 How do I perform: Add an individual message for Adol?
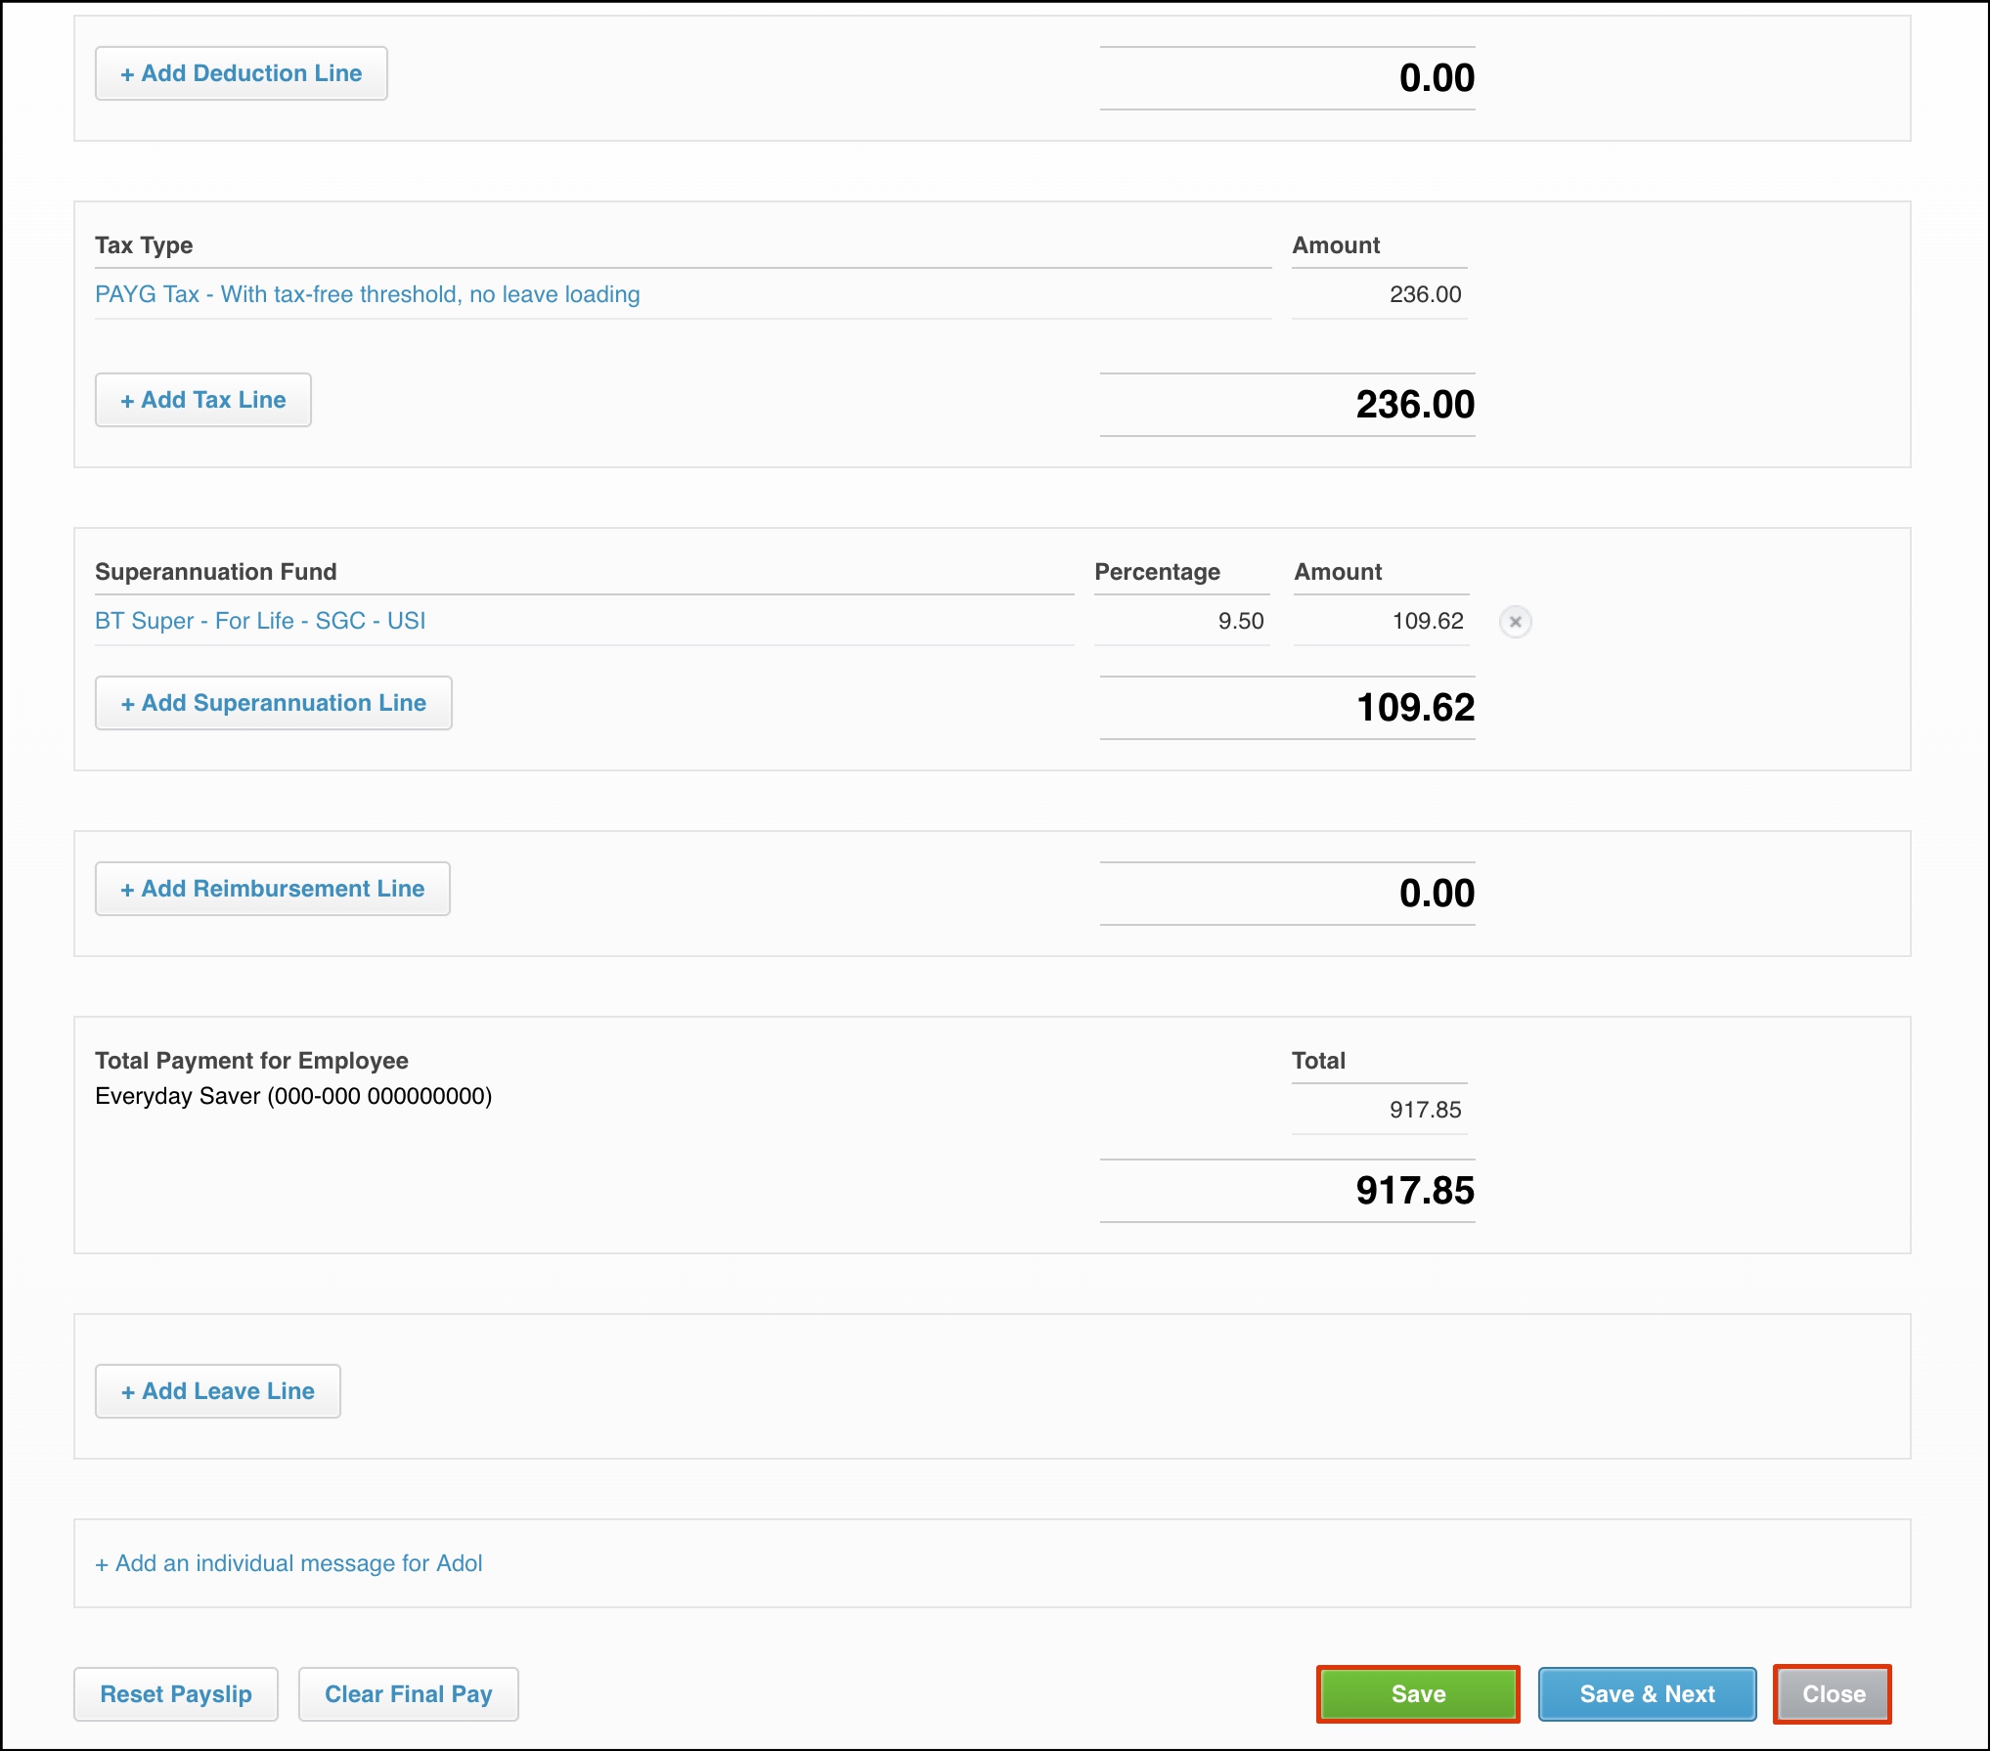coord(287,1562)
